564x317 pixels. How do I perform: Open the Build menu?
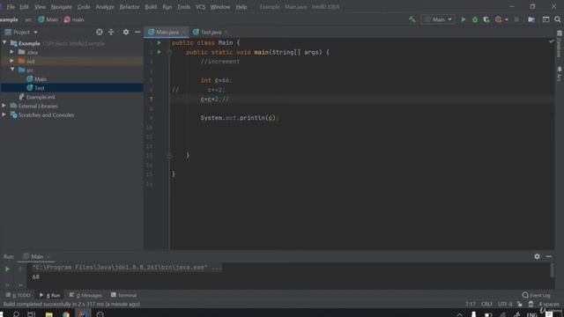(151, 7)
